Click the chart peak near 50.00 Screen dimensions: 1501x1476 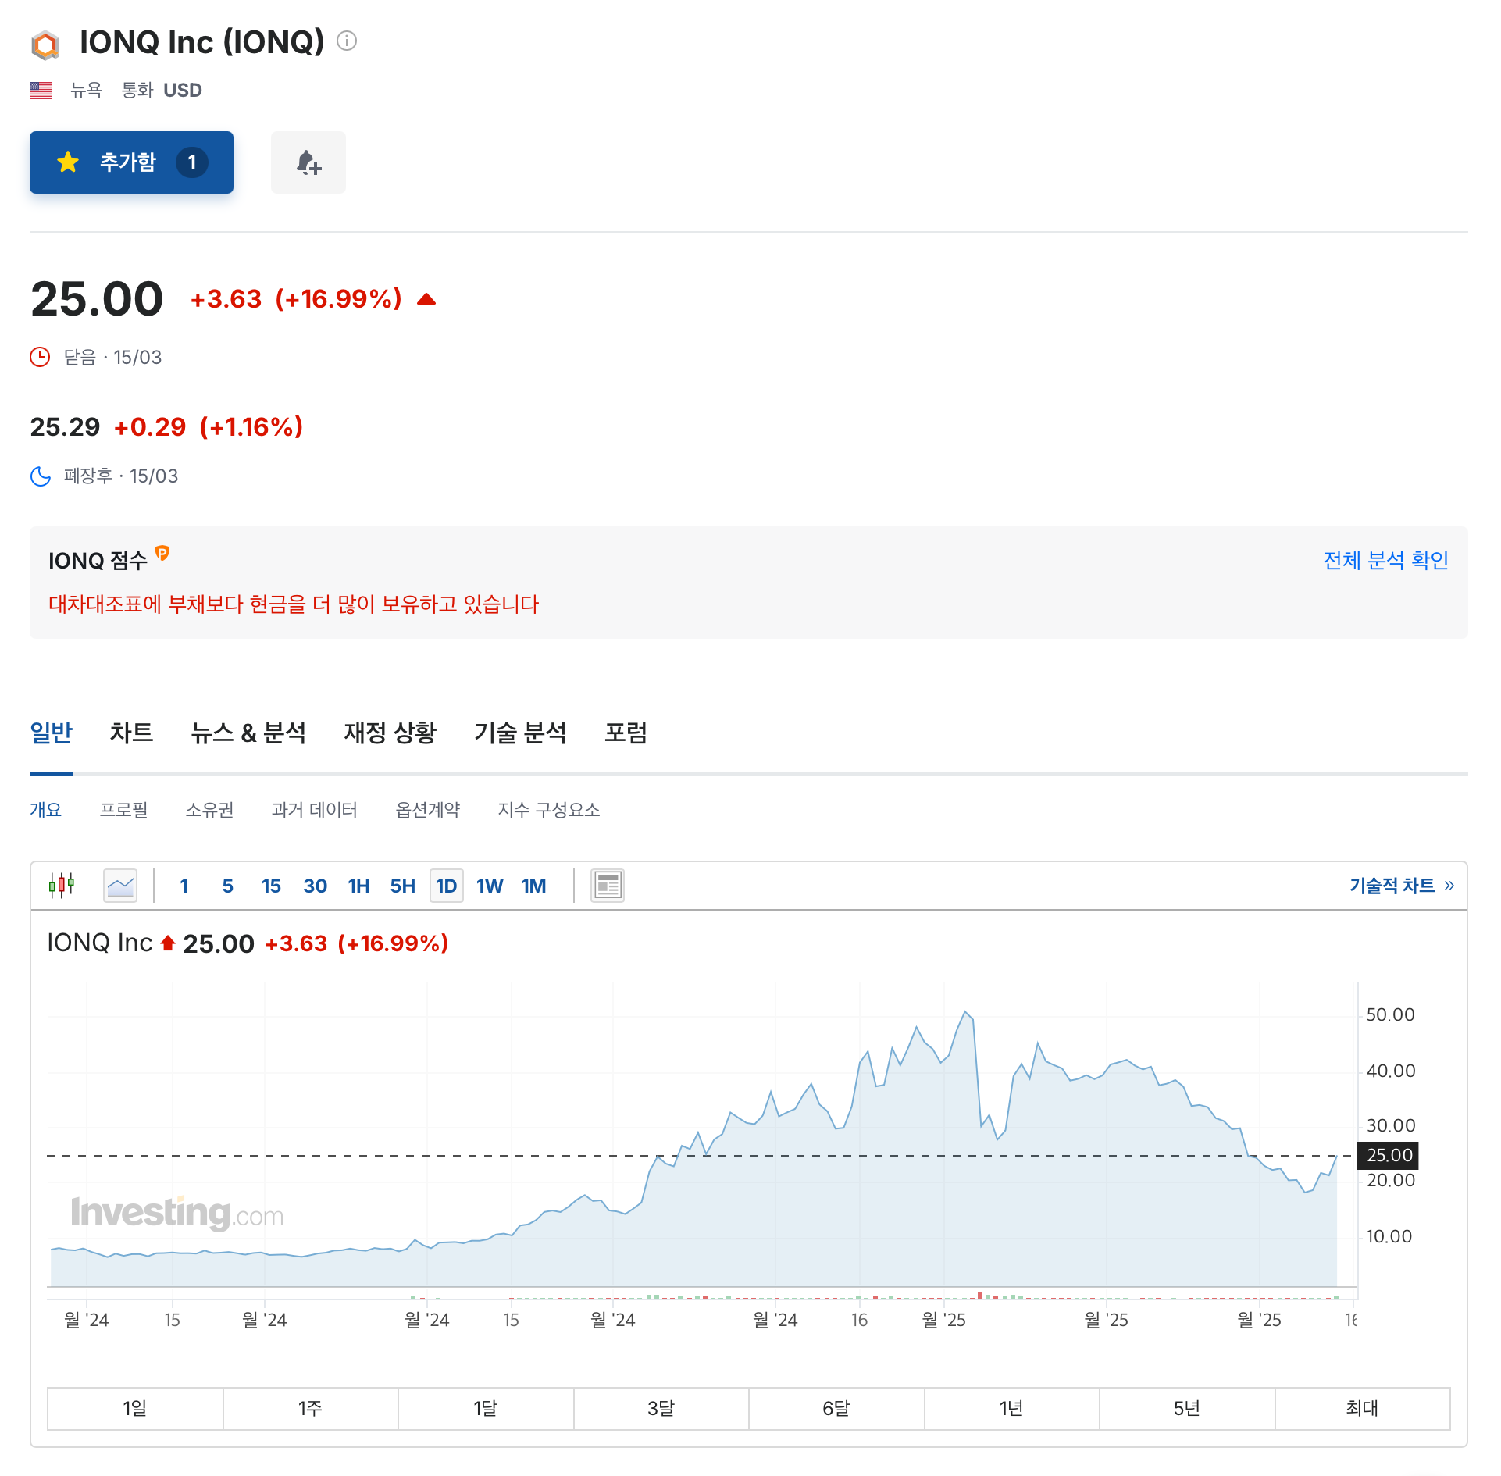tap(966, 1013)
